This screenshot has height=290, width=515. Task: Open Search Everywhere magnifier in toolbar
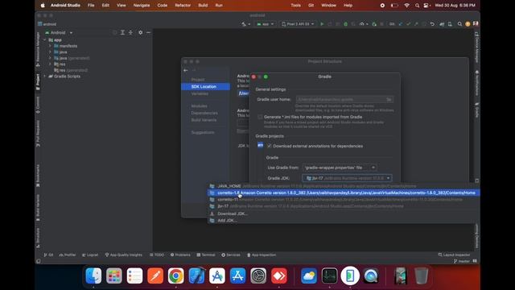[459, 24]
